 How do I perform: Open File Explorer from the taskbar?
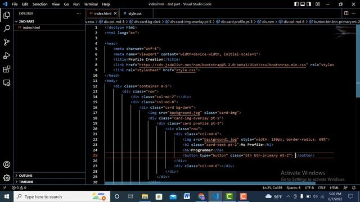click(145, 196)
